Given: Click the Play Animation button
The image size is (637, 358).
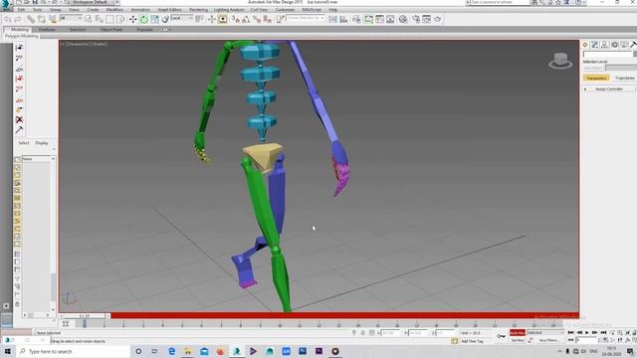Looking at the screenshot, I should pos(587,333).
